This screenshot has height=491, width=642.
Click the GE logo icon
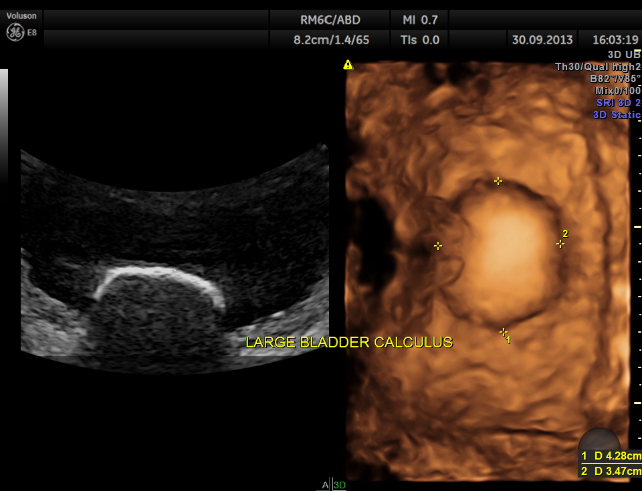pyautogui.click(x=15, y=32)
